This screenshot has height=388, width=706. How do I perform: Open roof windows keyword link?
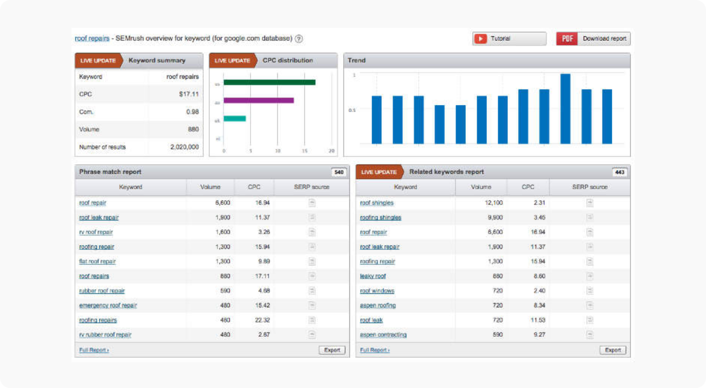(x=377, y=291)
